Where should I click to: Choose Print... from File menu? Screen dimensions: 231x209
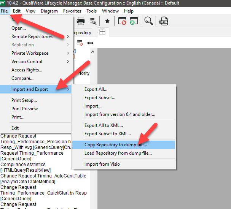coord(36,117)
